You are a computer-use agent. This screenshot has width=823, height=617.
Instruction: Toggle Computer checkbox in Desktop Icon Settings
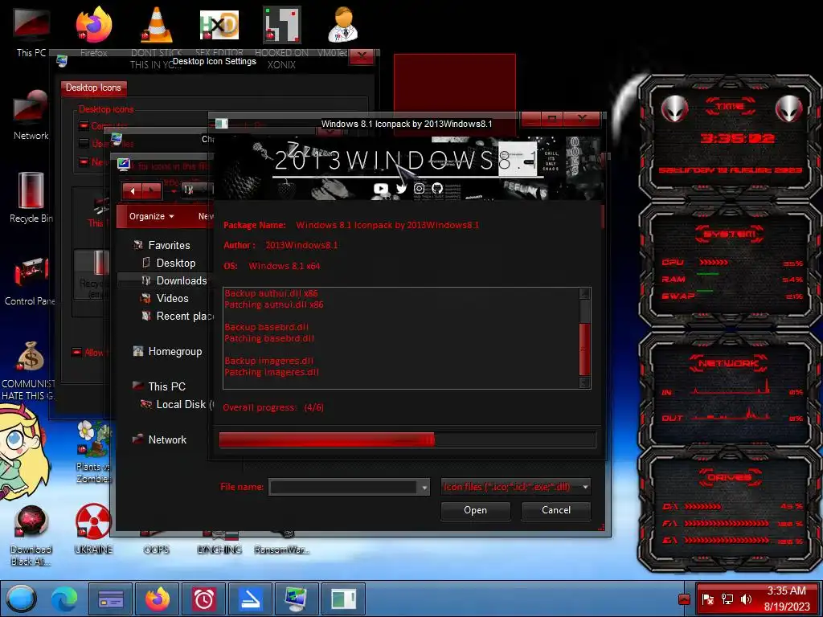point(84,126)
